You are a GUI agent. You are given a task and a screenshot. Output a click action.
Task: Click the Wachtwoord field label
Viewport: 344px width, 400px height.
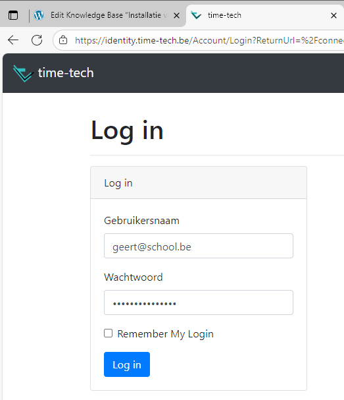134,277
